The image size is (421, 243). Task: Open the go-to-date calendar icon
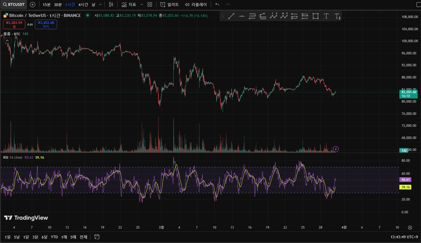point(97,237)
